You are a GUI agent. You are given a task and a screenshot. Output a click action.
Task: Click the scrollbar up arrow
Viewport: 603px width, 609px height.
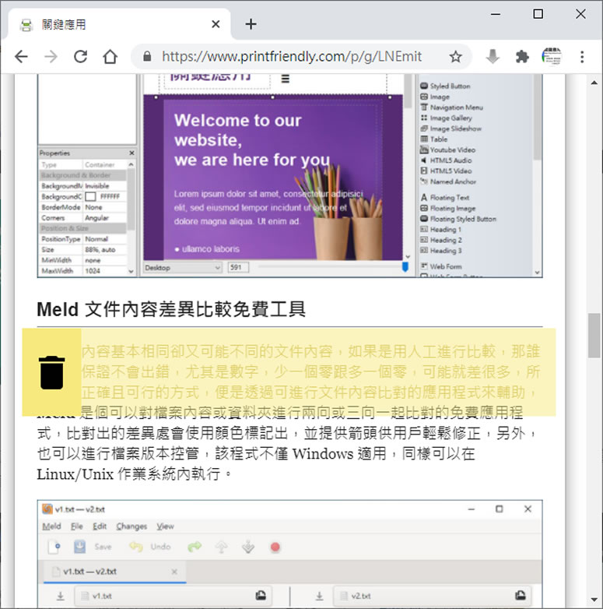[594, 83]
